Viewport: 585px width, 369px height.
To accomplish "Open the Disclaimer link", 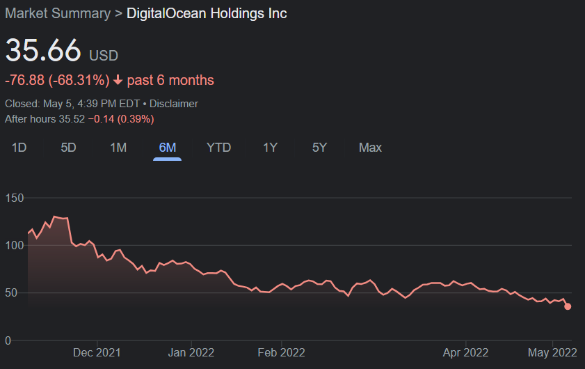I will 173,104.
